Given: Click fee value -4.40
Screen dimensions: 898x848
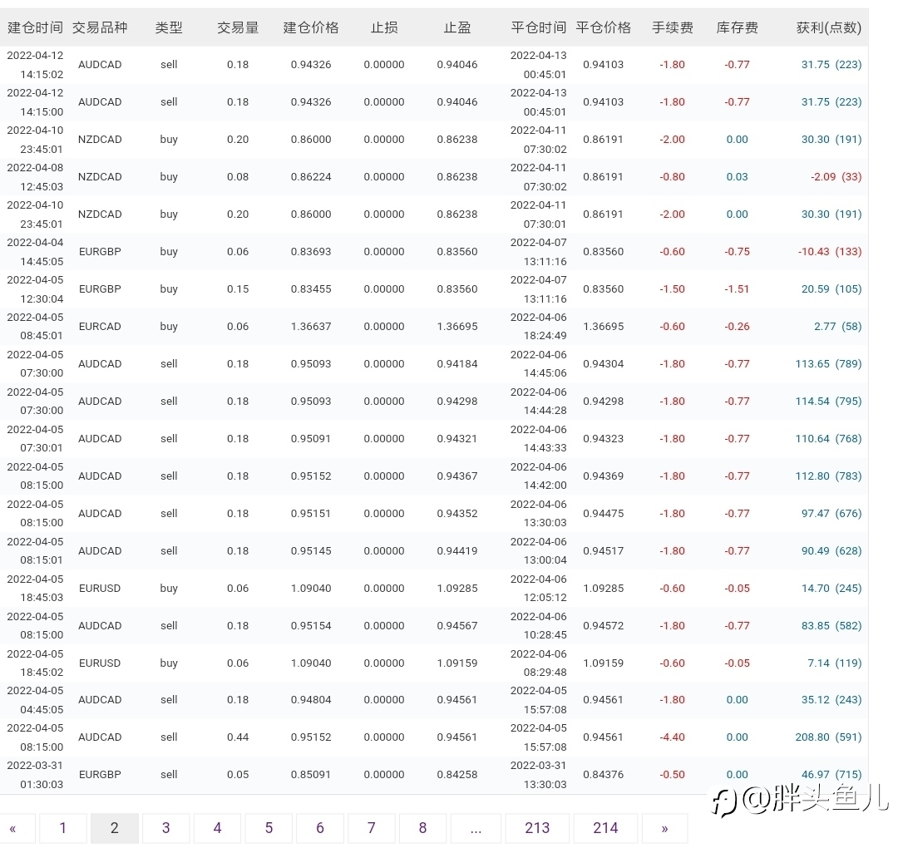Looking at the screenshot, I should 673,737.
